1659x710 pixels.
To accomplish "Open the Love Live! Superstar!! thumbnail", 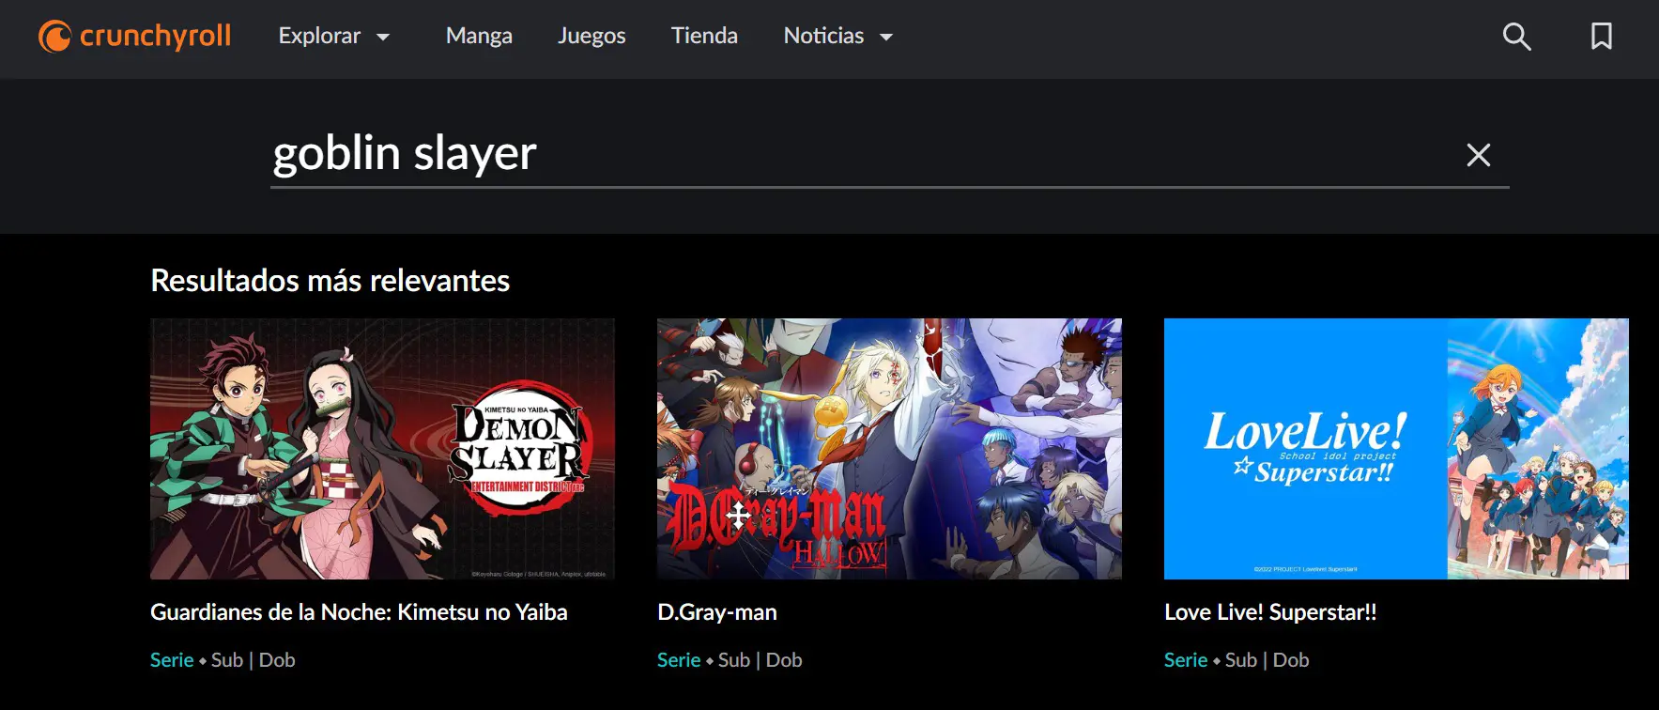I will tap(1396, 449).
